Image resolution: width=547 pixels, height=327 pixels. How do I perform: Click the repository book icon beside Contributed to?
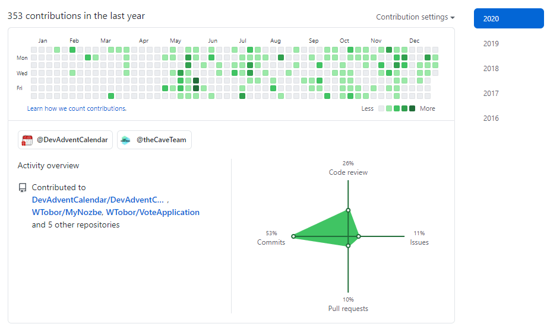[x=23, y=188]
